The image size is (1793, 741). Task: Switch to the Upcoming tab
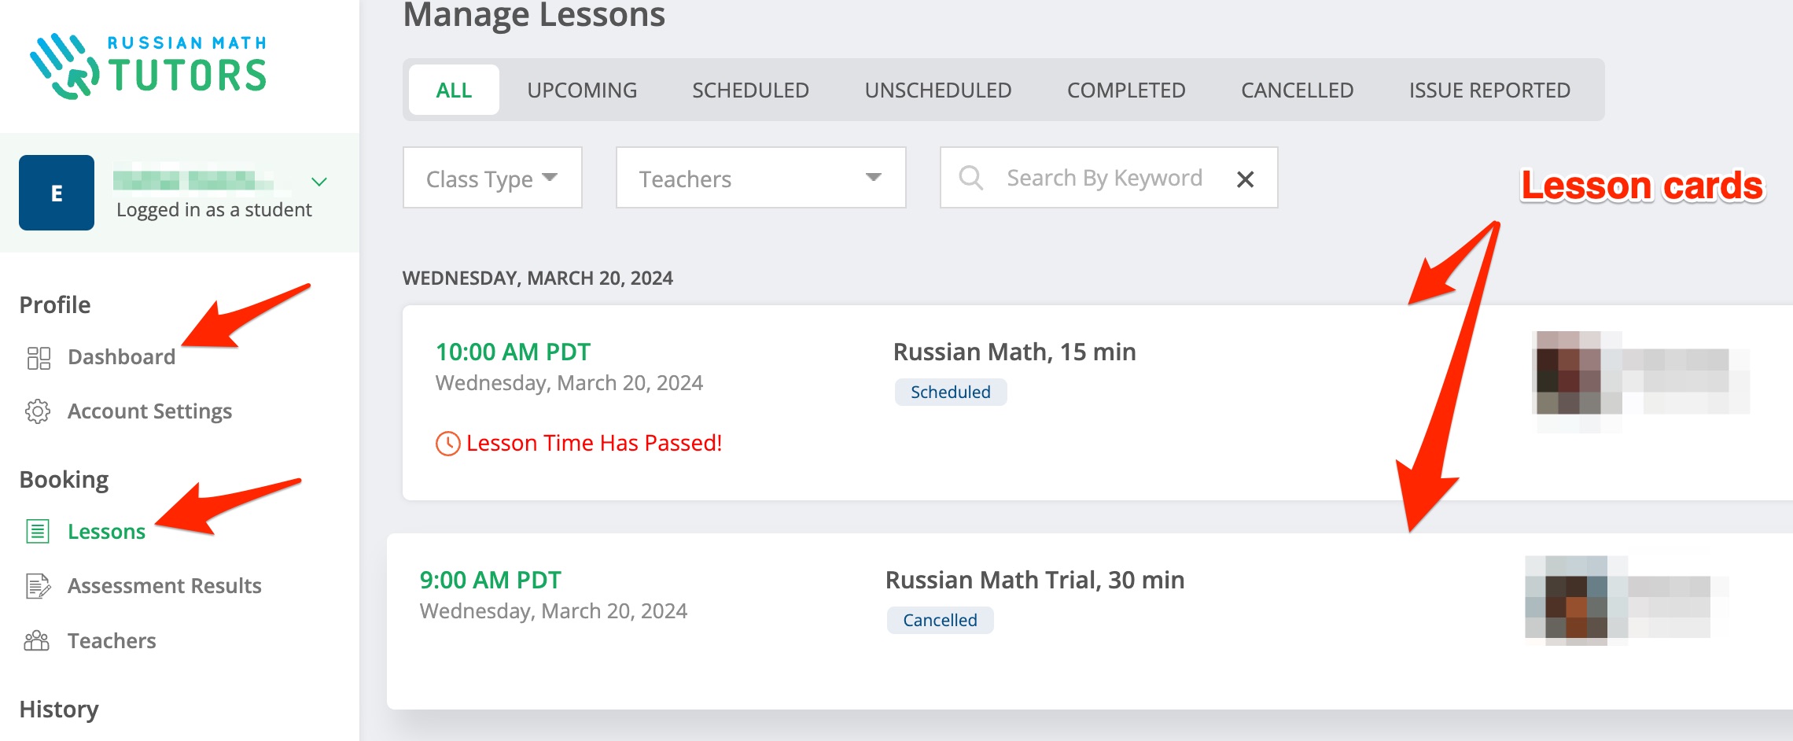(582, 90)
